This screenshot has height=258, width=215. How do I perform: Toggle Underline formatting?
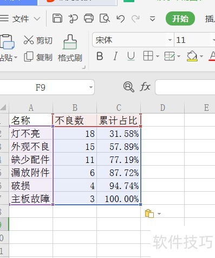coord(131,56)
